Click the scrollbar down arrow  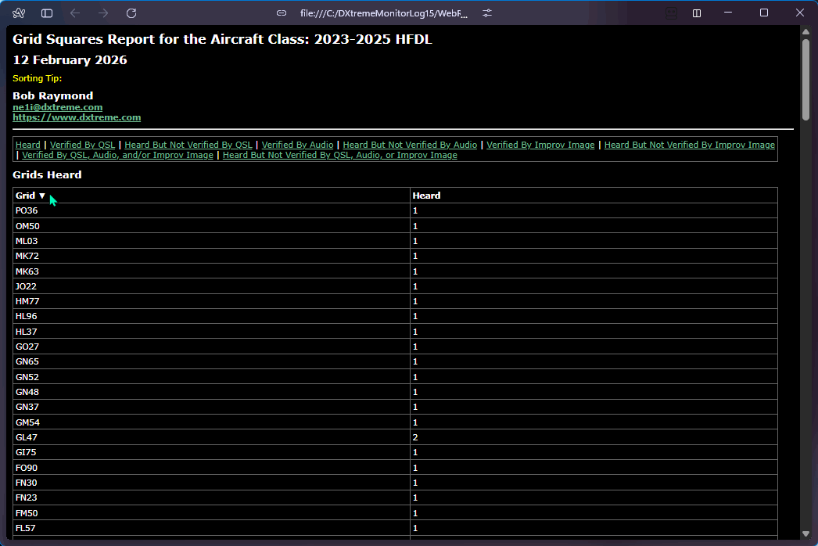(x=805, y=533)
